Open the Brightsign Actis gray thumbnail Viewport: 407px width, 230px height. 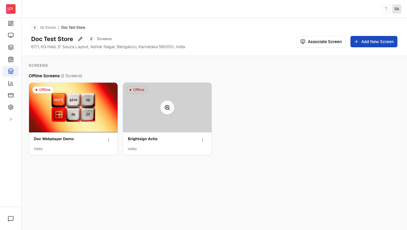pyautogui.click(x=167, y=108)
